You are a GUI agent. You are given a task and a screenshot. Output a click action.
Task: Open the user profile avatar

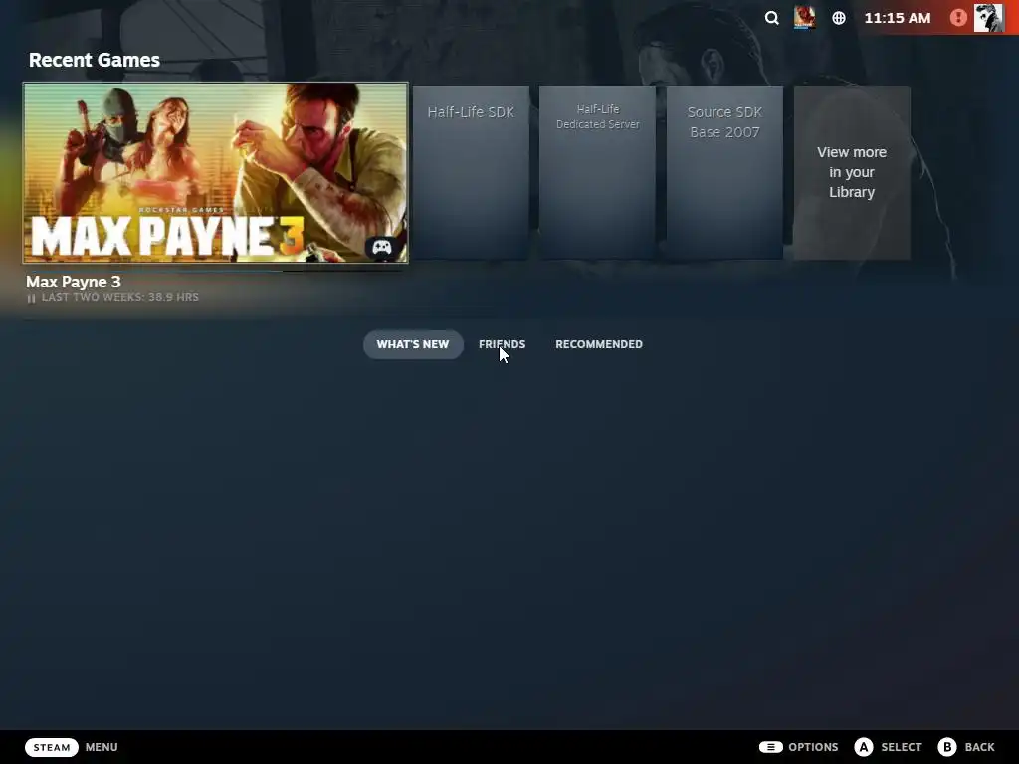[988, 18]
